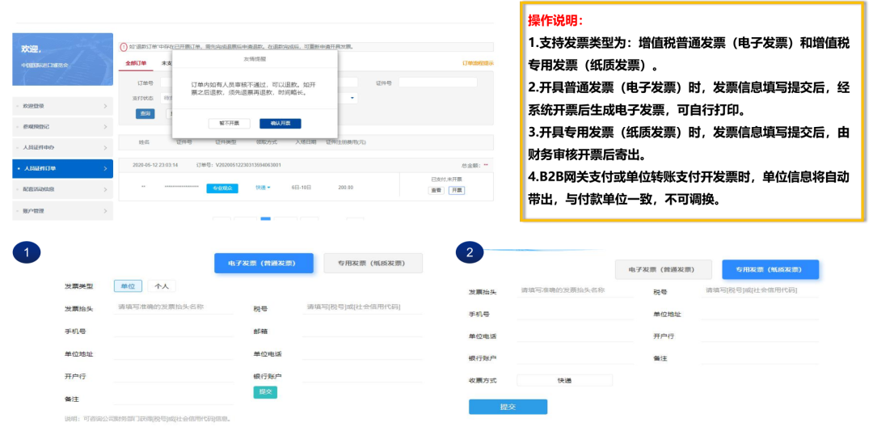
Task: Click the 发票抬头 input field in form 1
Action: (174, 308)
